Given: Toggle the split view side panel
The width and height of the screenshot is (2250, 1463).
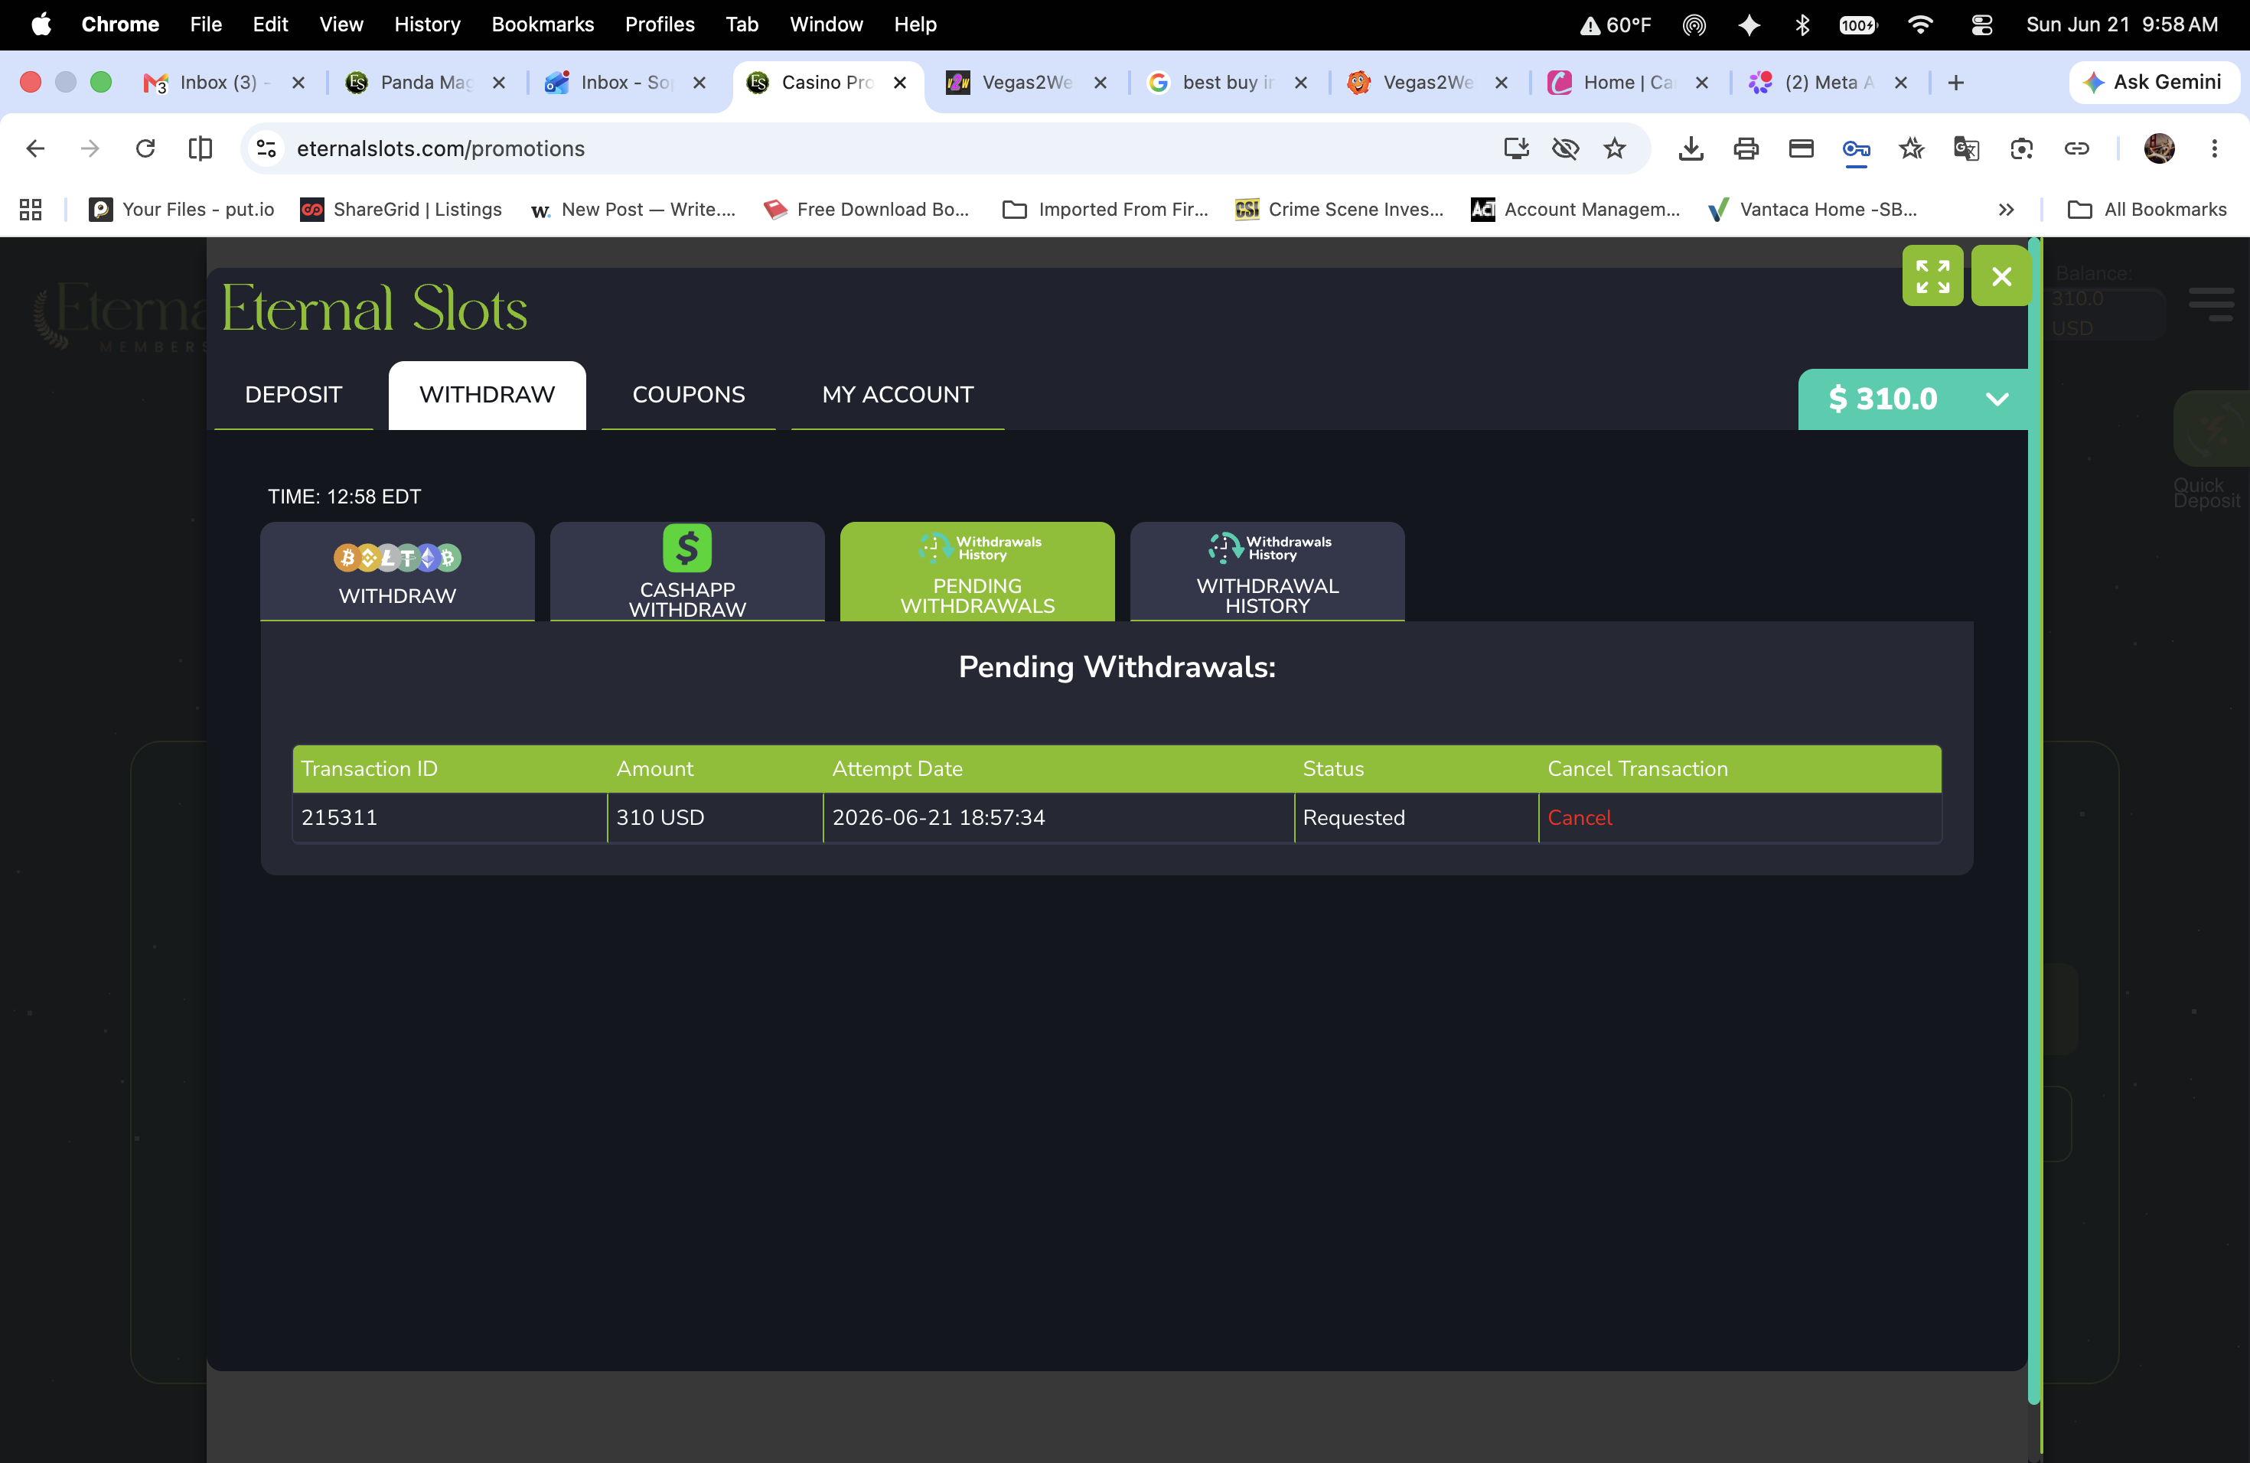Looking at the screenshot, I should [x=201, y=148].
